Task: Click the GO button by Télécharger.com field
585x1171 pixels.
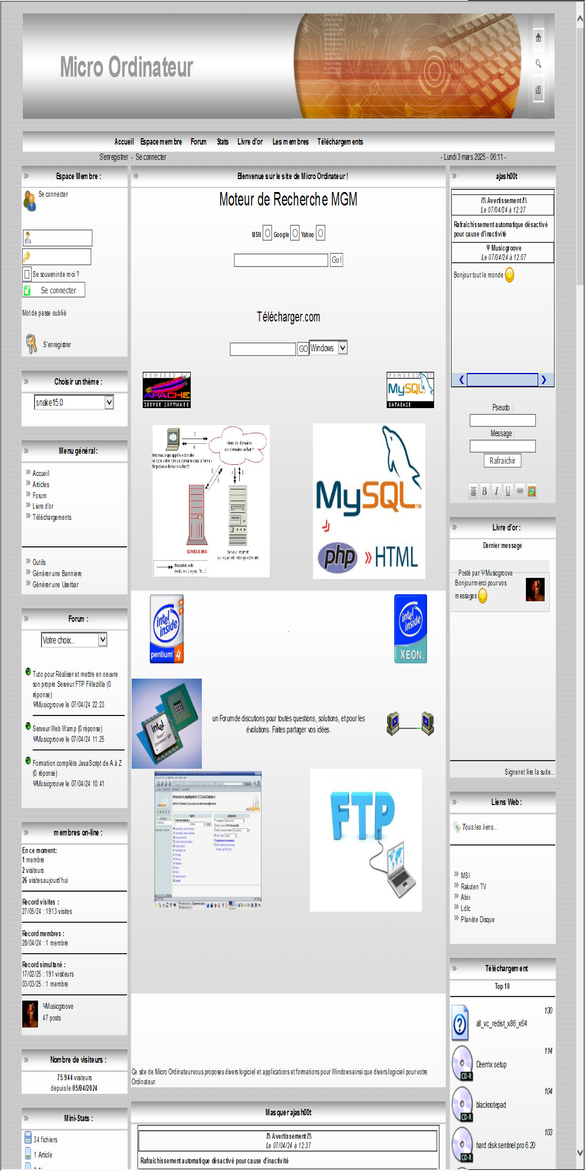Action: pos(303,349)
